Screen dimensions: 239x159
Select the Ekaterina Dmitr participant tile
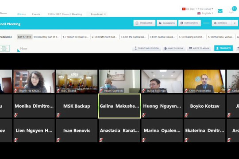pyautogui.click(x=205, y=131)
